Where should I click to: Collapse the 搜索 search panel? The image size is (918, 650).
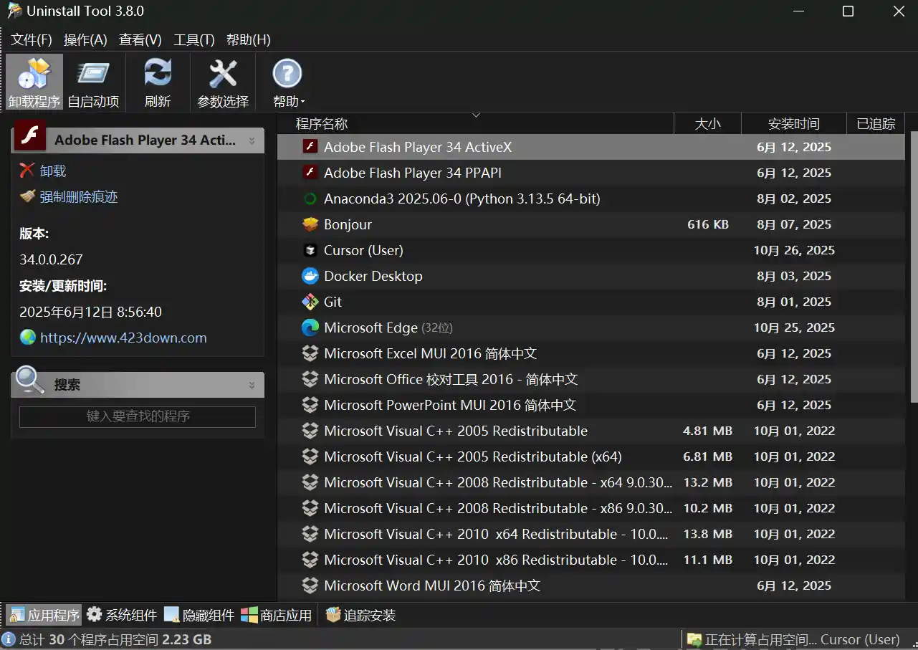pyautogui.click(x=252, y=386)
